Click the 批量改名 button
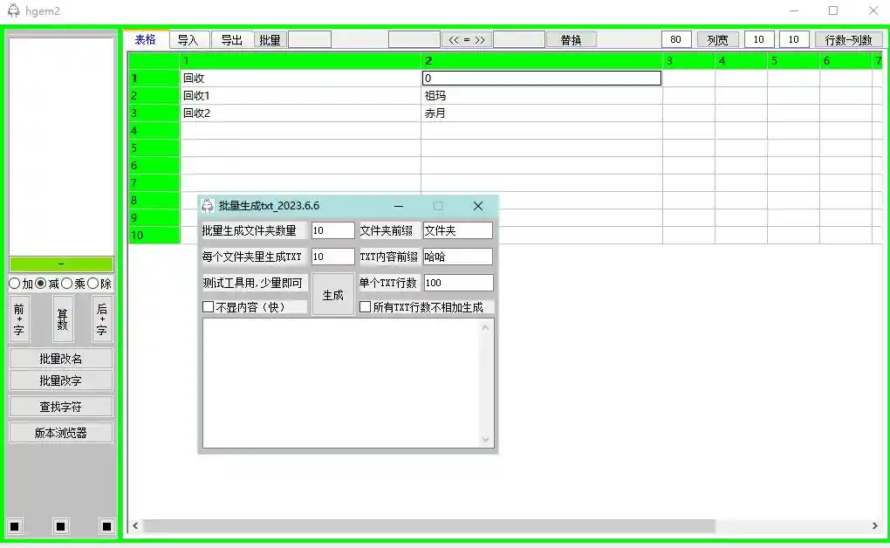 tap(61, 359)
